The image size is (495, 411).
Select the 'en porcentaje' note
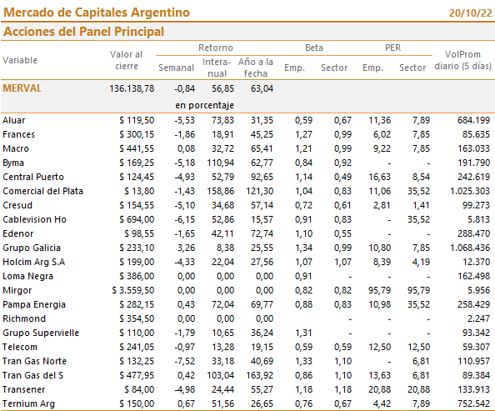204,105
